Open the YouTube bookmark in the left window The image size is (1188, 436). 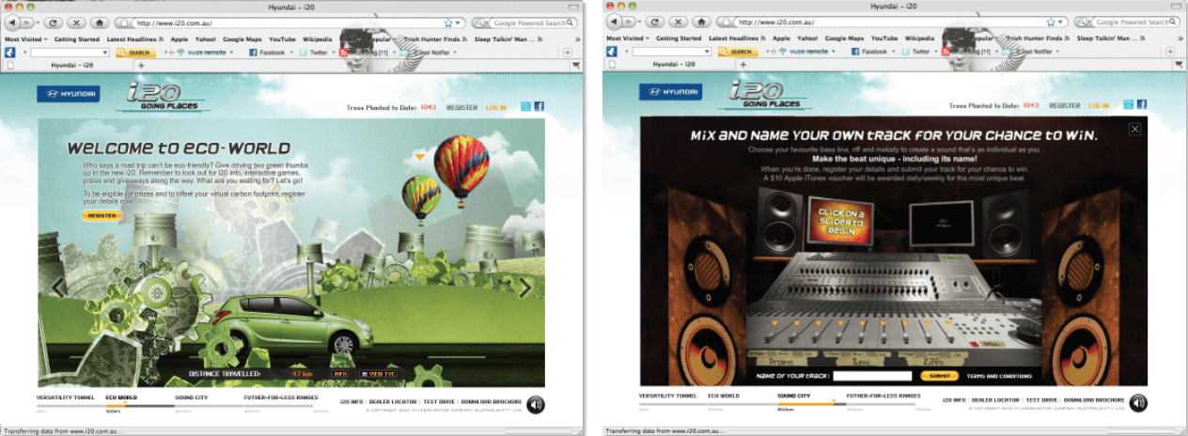[282, 39]
